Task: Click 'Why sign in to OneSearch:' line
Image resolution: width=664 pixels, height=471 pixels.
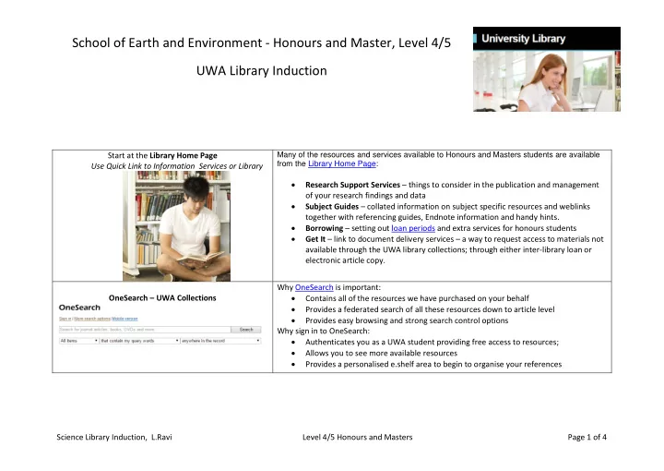Action: point(323,331)
